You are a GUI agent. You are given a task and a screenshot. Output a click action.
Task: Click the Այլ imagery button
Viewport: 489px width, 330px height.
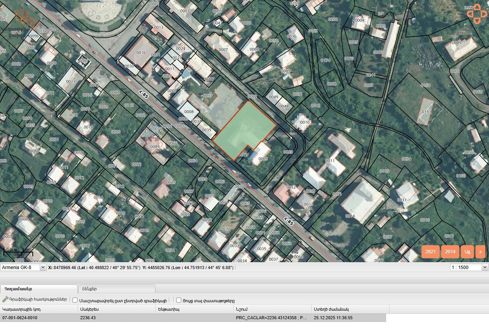(467, 252)
